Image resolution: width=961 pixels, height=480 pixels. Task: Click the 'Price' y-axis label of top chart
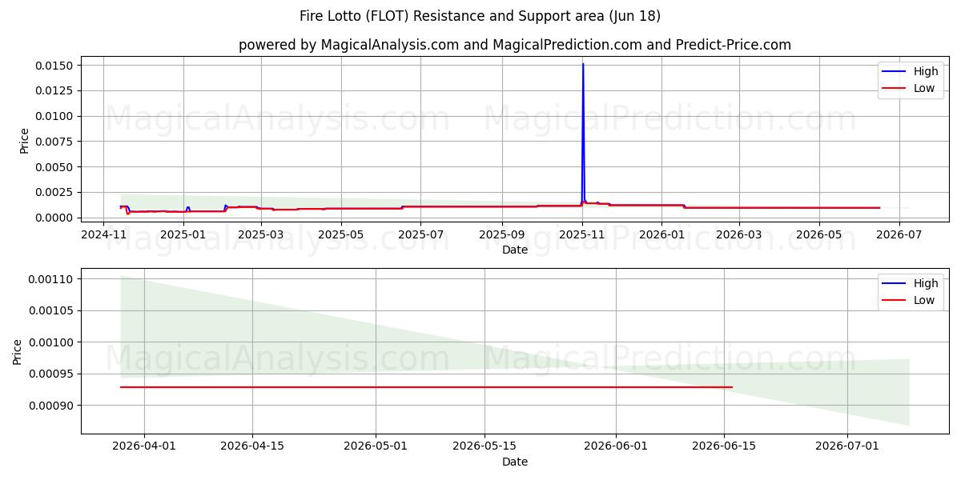[24, 141]
